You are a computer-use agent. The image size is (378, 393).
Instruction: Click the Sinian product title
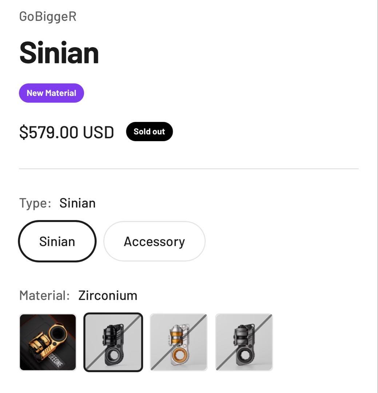[x=59, y=52]
